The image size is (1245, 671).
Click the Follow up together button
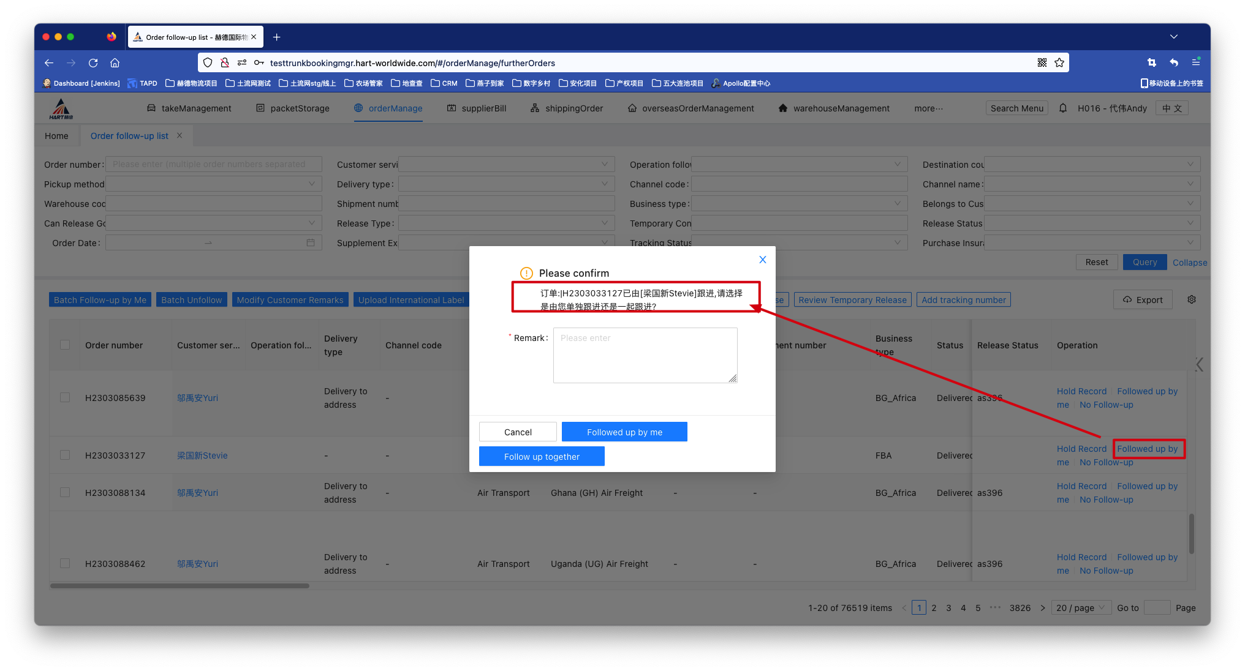click(542, 457)
